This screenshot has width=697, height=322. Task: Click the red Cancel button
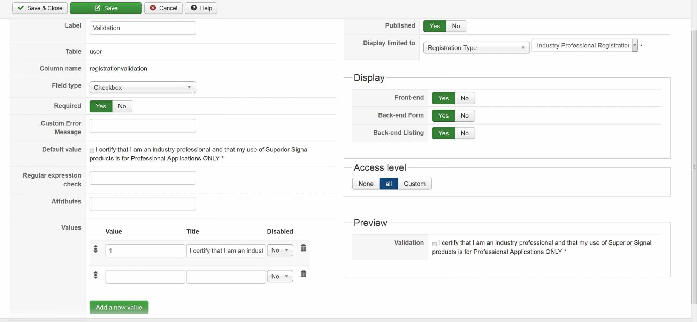pyautogui.click(x=163, y=8)
